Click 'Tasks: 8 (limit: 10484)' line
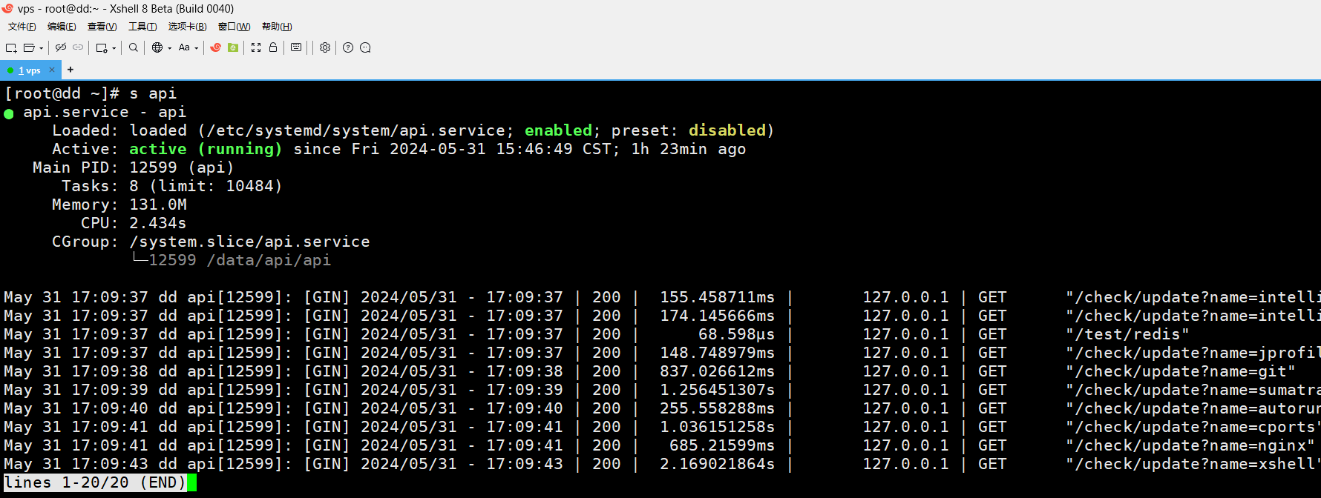The width and height of the screenshot is (1321, 498). pos(171,186)
